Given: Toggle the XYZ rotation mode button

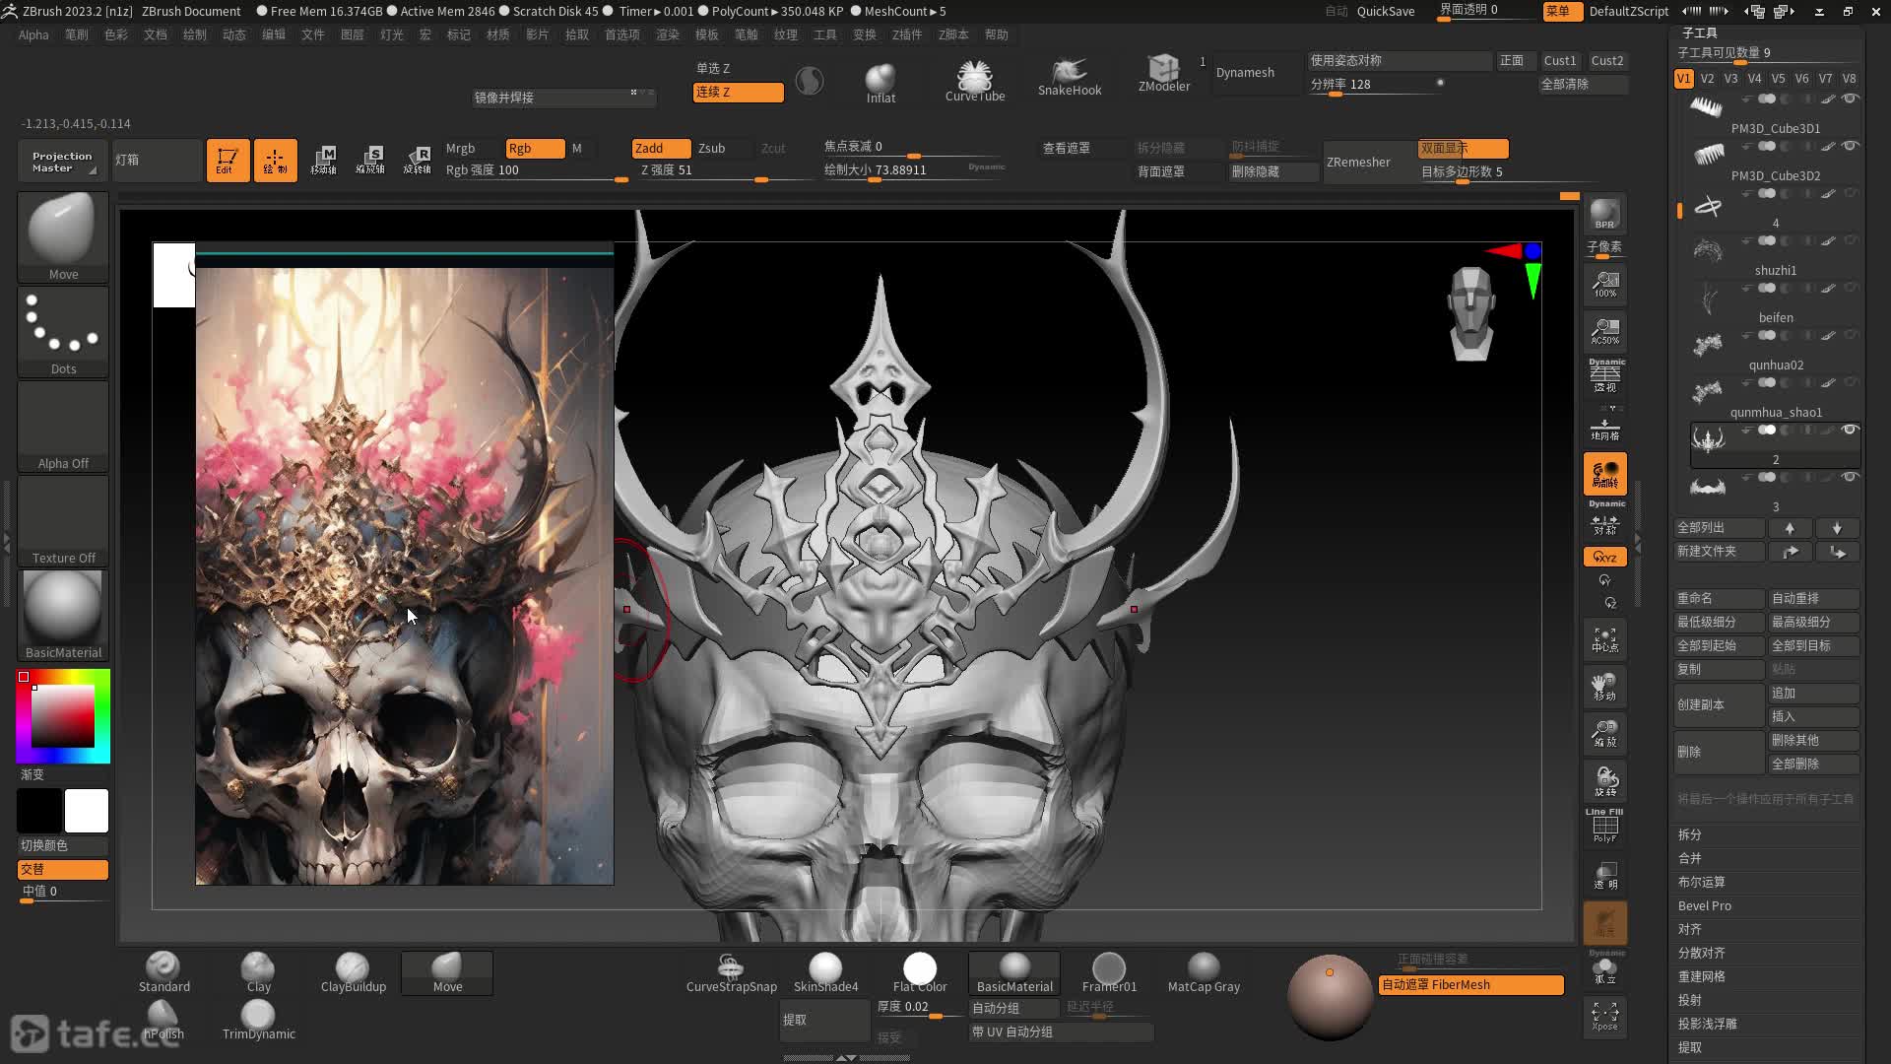Looking at the screenshot, I should click(x=1604, y=557).
